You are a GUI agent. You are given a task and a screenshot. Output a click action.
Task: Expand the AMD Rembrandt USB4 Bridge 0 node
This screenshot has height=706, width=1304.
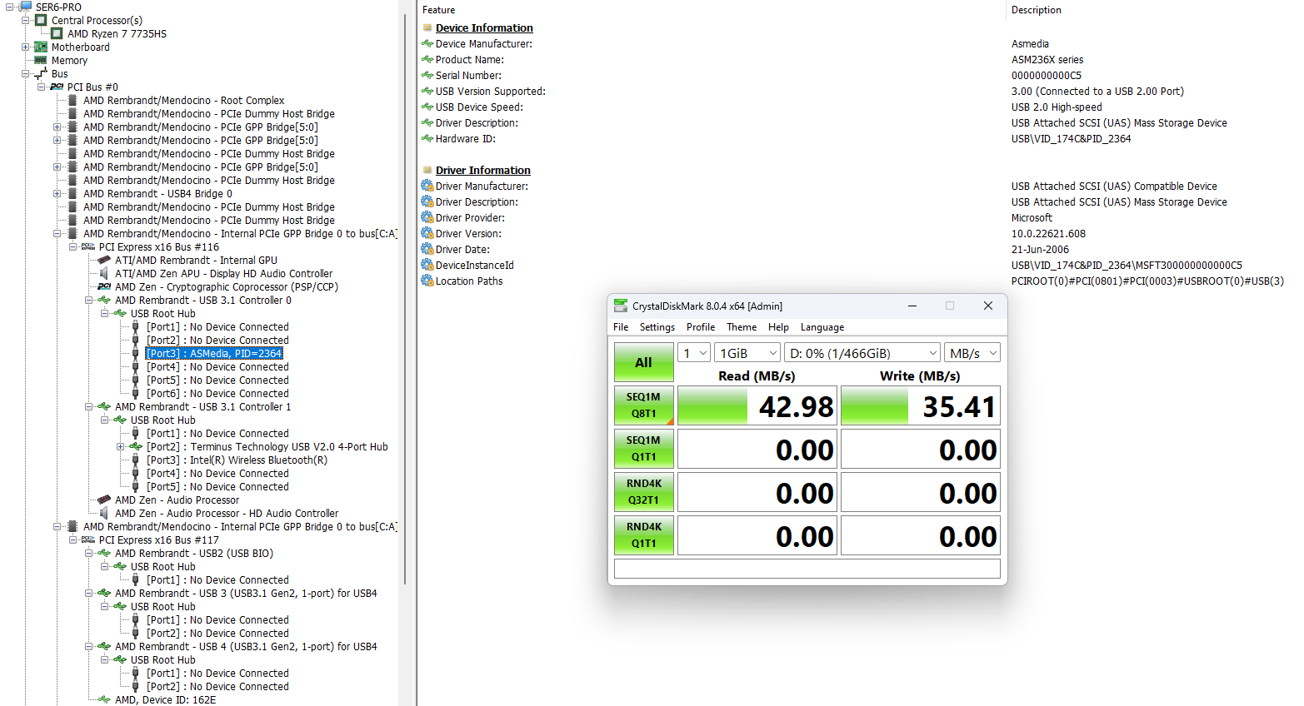[57, 193]
